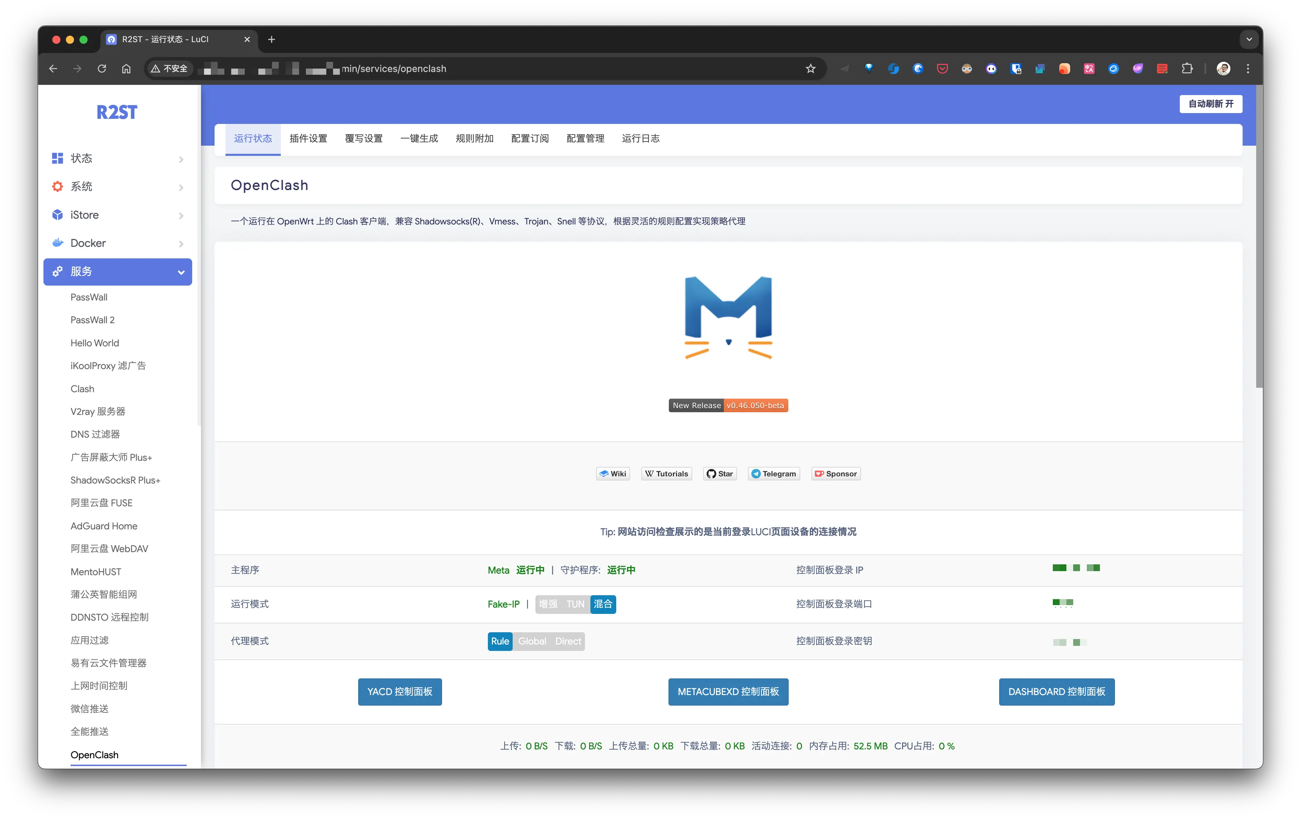Open the browser extensions puzzle icon
This screenshot has width=1301, height=819.
(1187, 69)
